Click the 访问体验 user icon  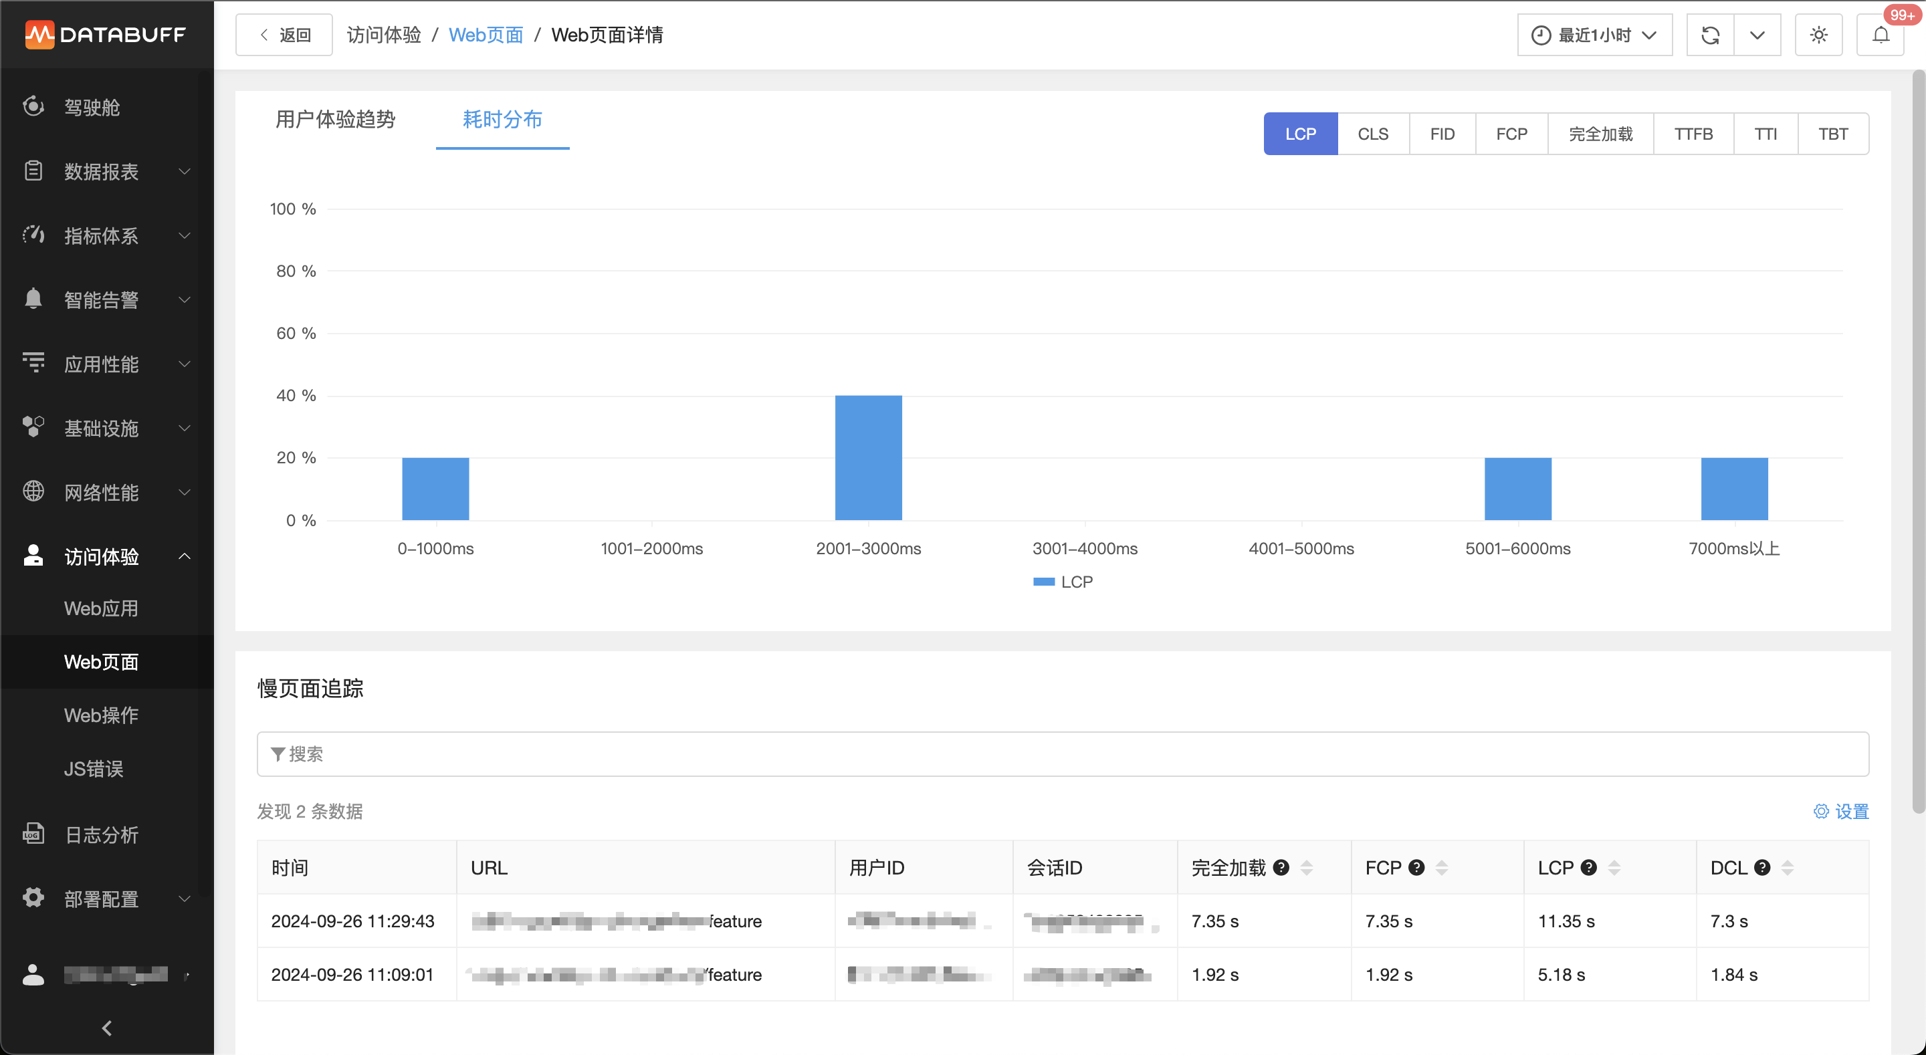click(x=33, y=556)
